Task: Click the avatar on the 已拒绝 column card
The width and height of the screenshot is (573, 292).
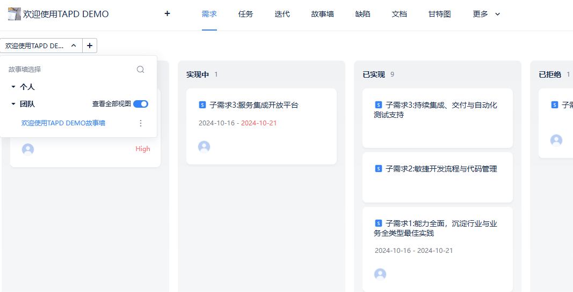Action: 556,140
